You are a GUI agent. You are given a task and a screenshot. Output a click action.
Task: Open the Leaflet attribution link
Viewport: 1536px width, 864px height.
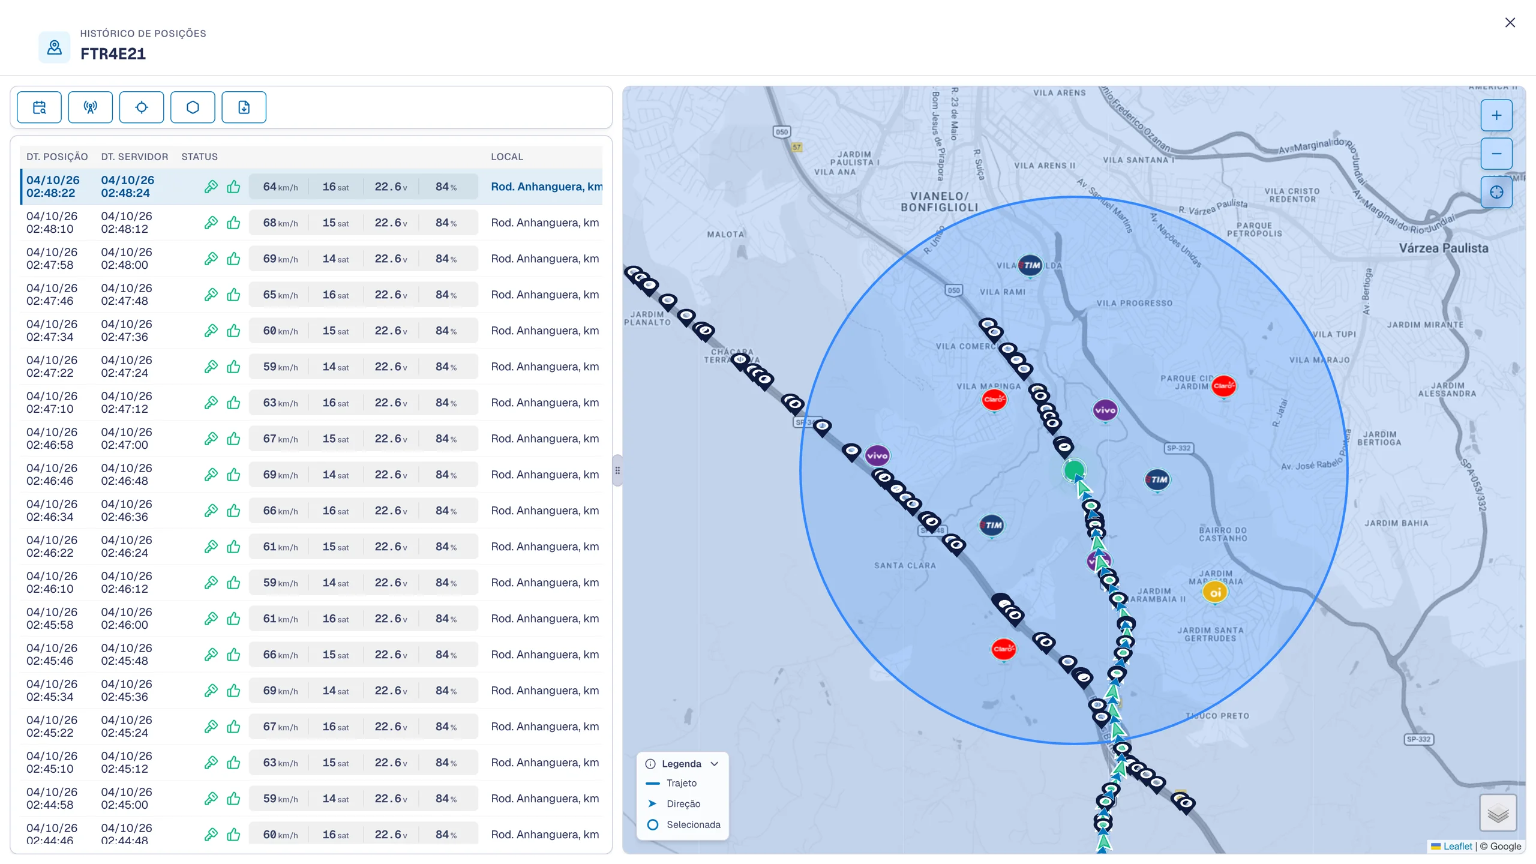(1457, 846)
